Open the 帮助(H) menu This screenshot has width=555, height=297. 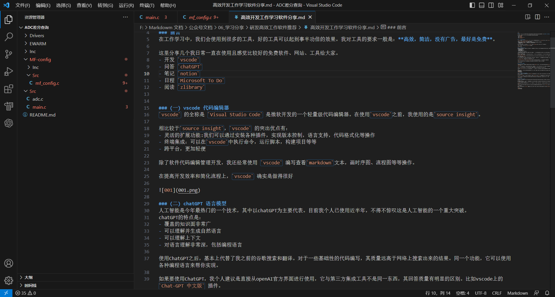click(168, 5)
